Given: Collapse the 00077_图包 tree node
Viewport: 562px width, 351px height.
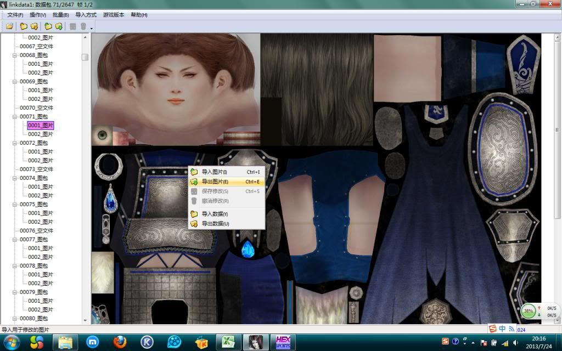Looking at the screenshot, I should (x=15, y=240).
